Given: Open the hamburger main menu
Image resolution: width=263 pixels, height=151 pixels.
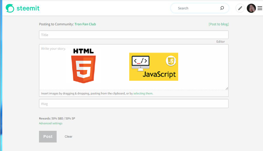Looking at the screenshot, I should click(x=260, y=8).
